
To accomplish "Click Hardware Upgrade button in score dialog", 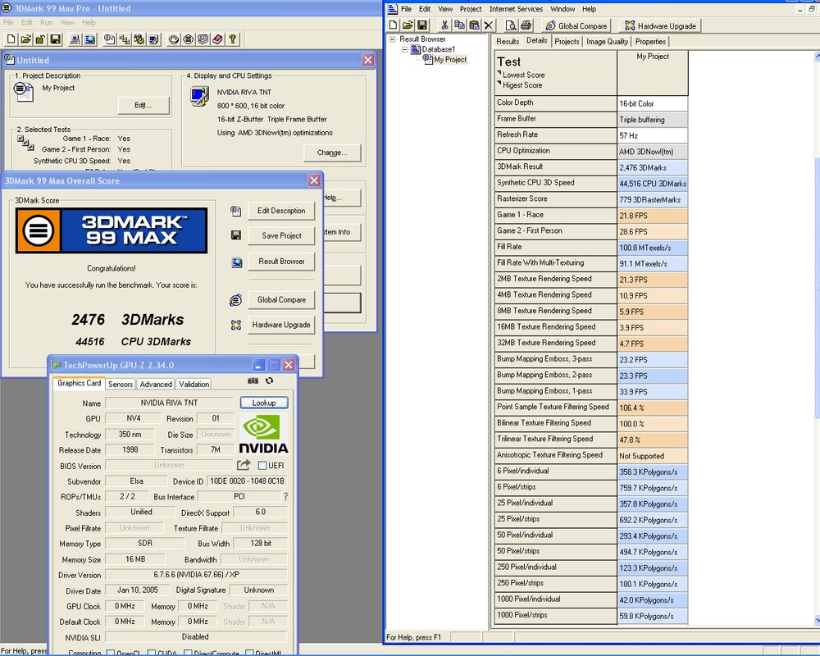I will [x=281, y=325].
